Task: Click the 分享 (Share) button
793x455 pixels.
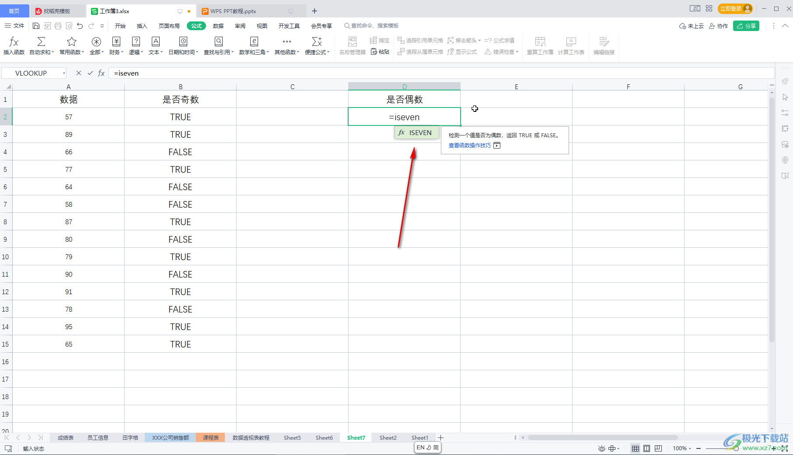Action: pyautogui.click(x=746, y=26)
